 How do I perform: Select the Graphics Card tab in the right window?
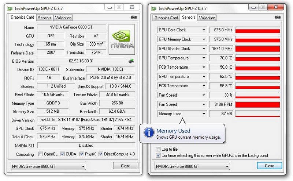pos(166,18)
